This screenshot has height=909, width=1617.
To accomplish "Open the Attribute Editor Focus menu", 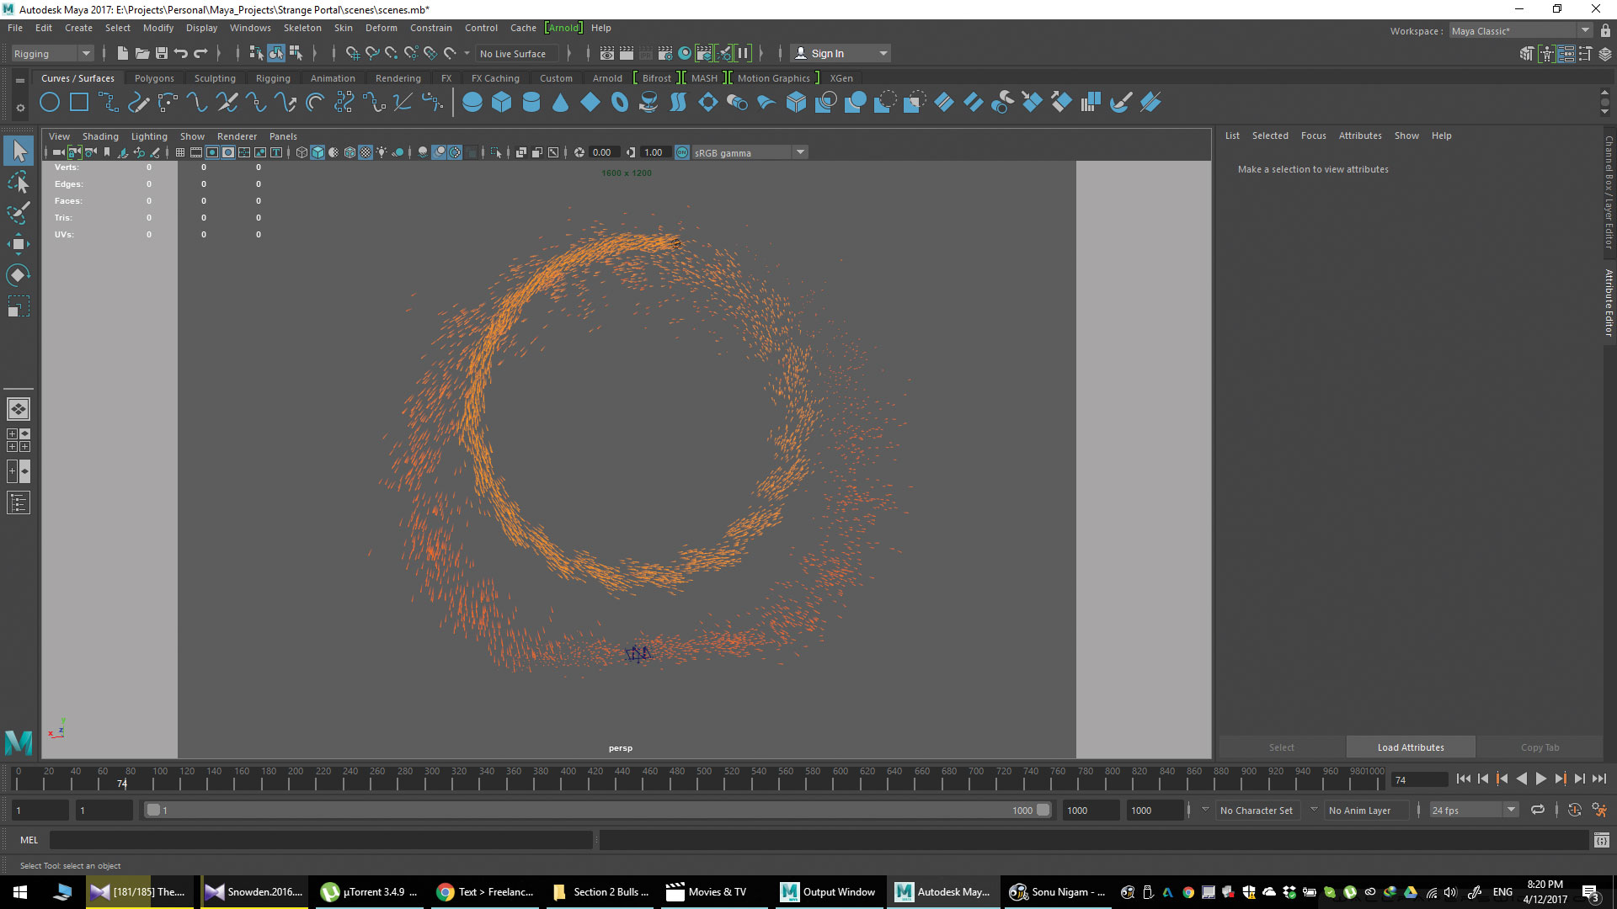I will [x=1313, y=136].
